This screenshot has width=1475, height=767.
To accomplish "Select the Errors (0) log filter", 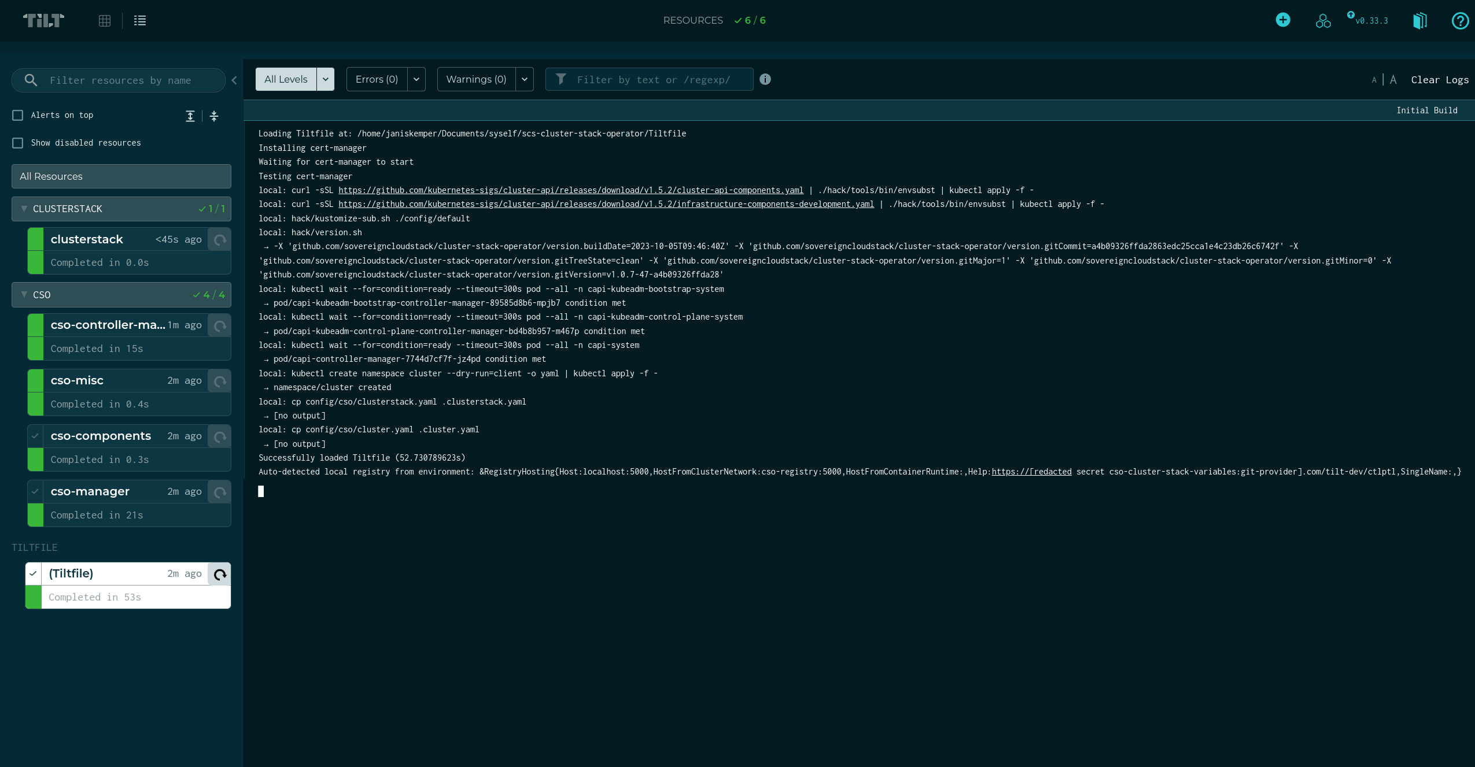I will [377, 79].
